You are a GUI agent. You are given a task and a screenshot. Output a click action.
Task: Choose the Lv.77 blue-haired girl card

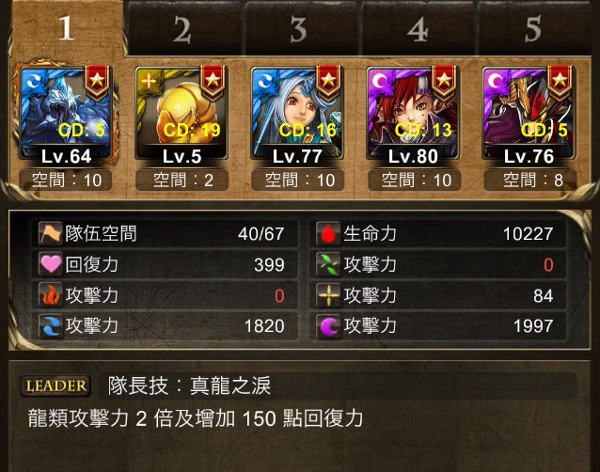pos(297,113)
